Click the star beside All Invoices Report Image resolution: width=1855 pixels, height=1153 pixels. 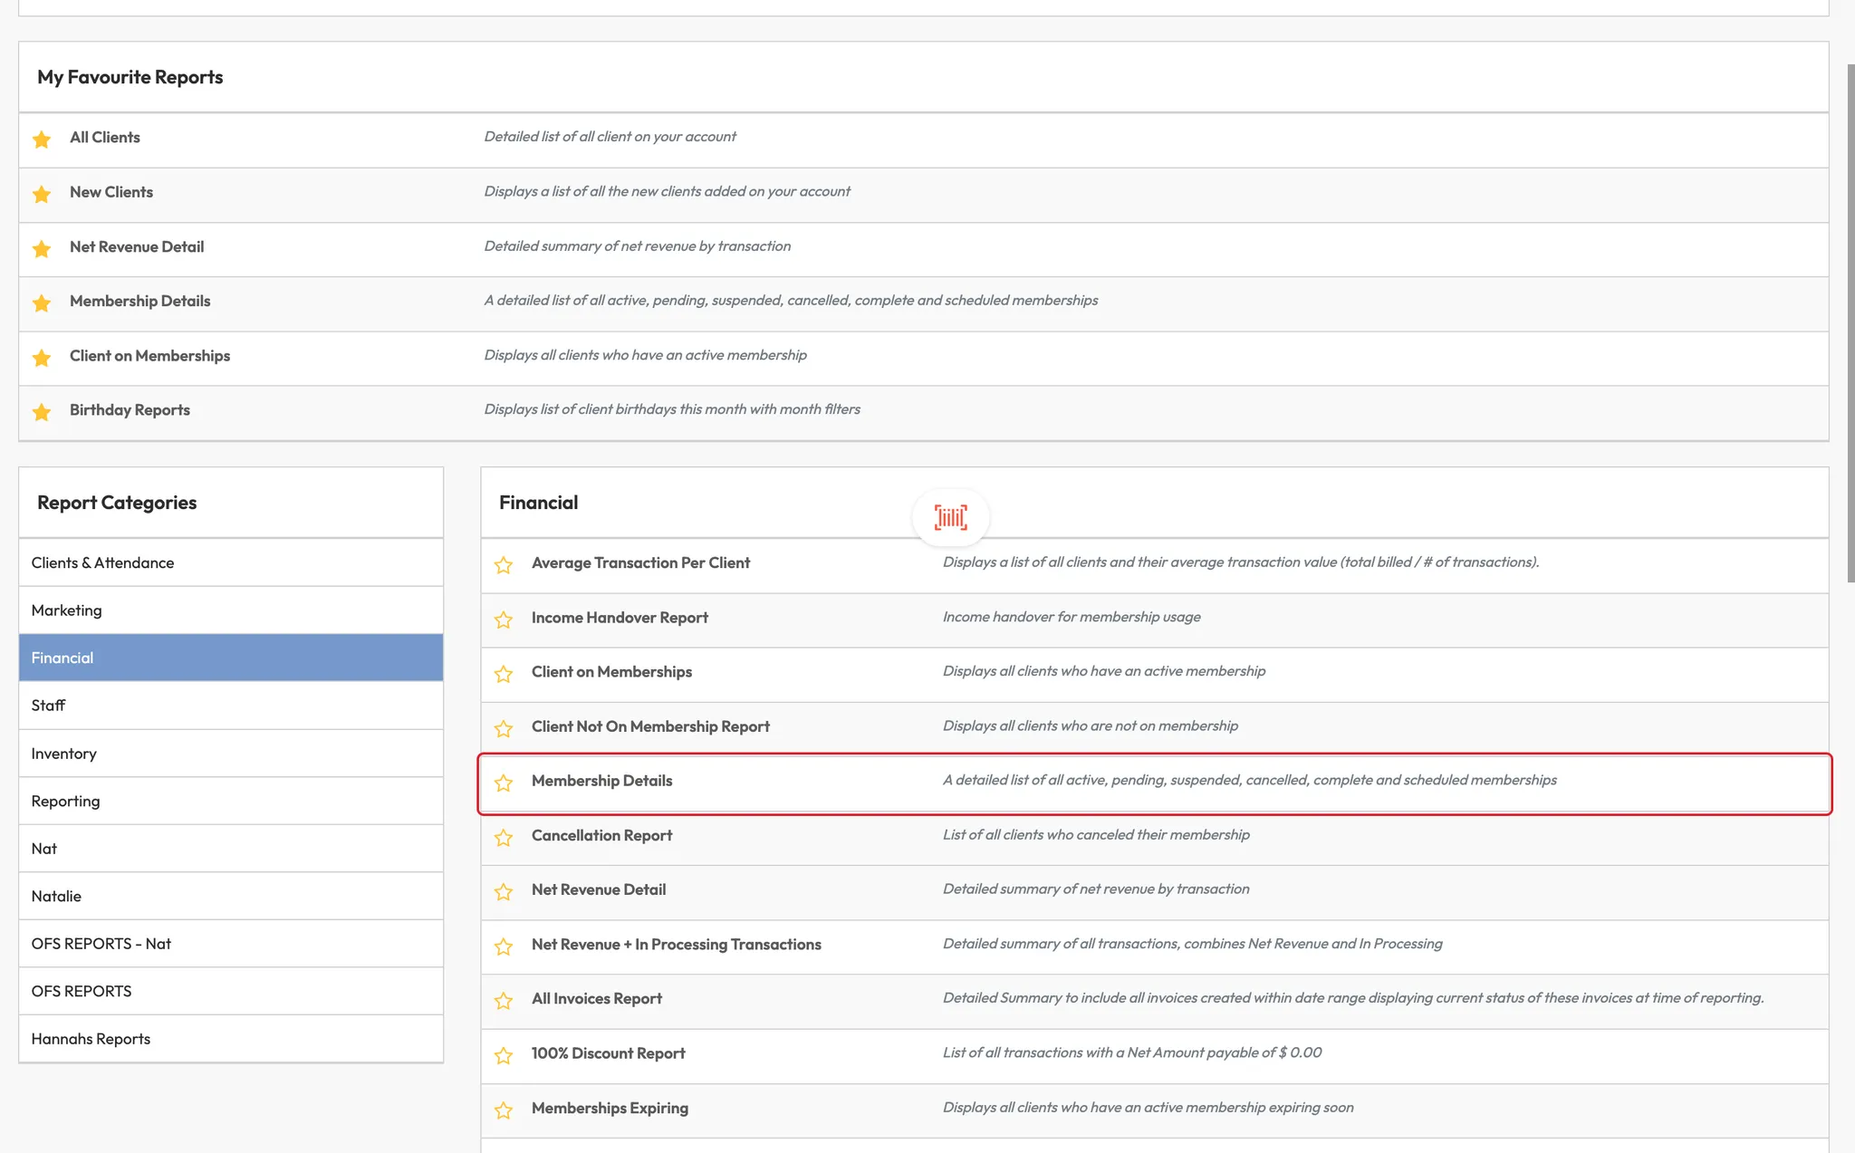pos(504,1001)
